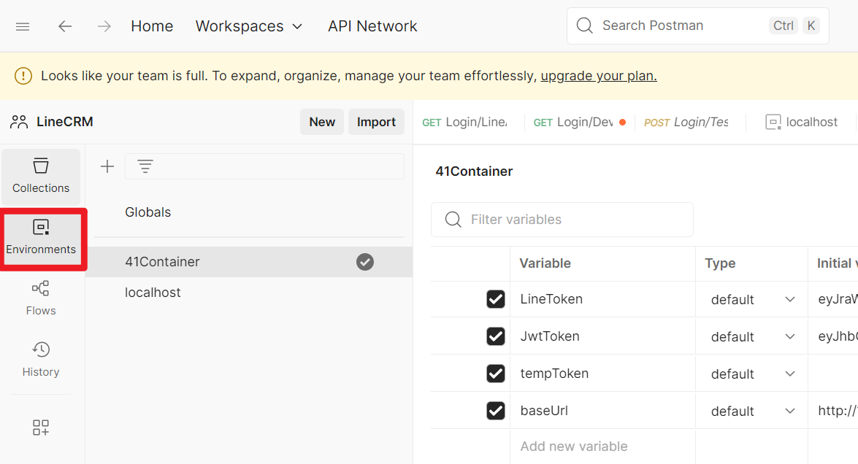Switch to the GET Login/Dev tab

click(x=573, y=123)
